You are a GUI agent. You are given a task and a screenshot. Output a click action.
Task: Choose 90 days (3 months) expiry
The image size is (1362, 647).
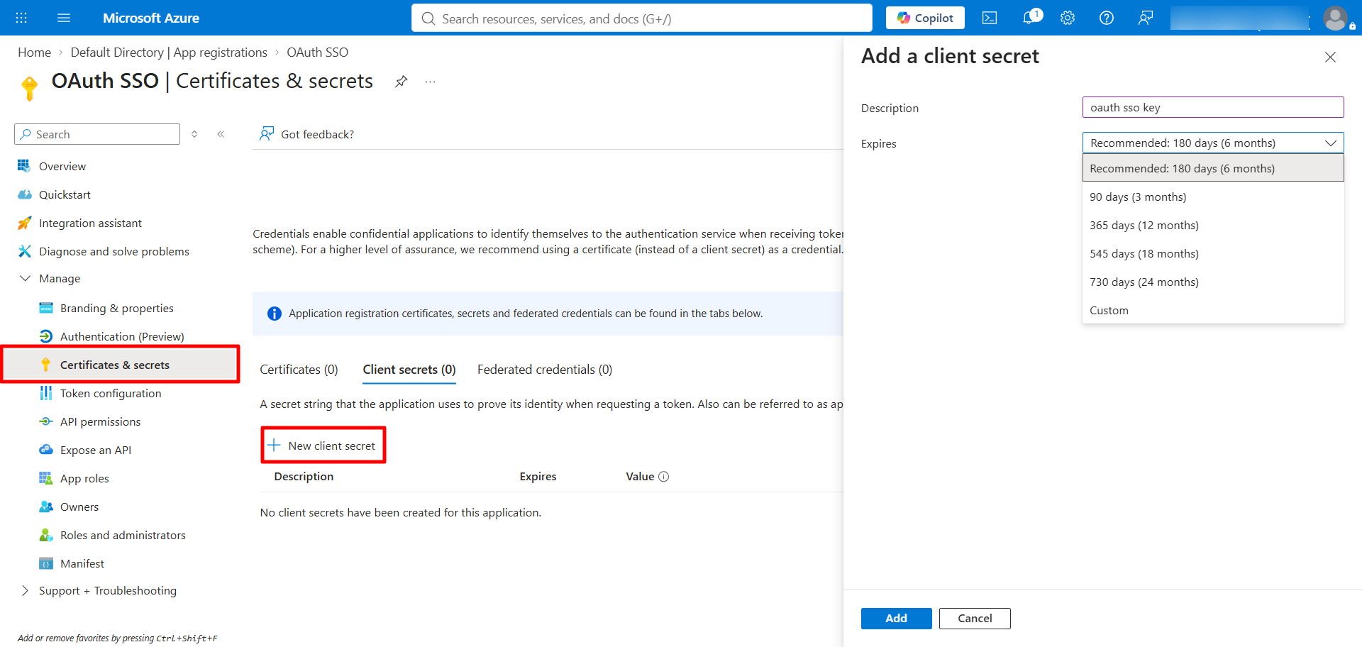[x=1213, y=197]
